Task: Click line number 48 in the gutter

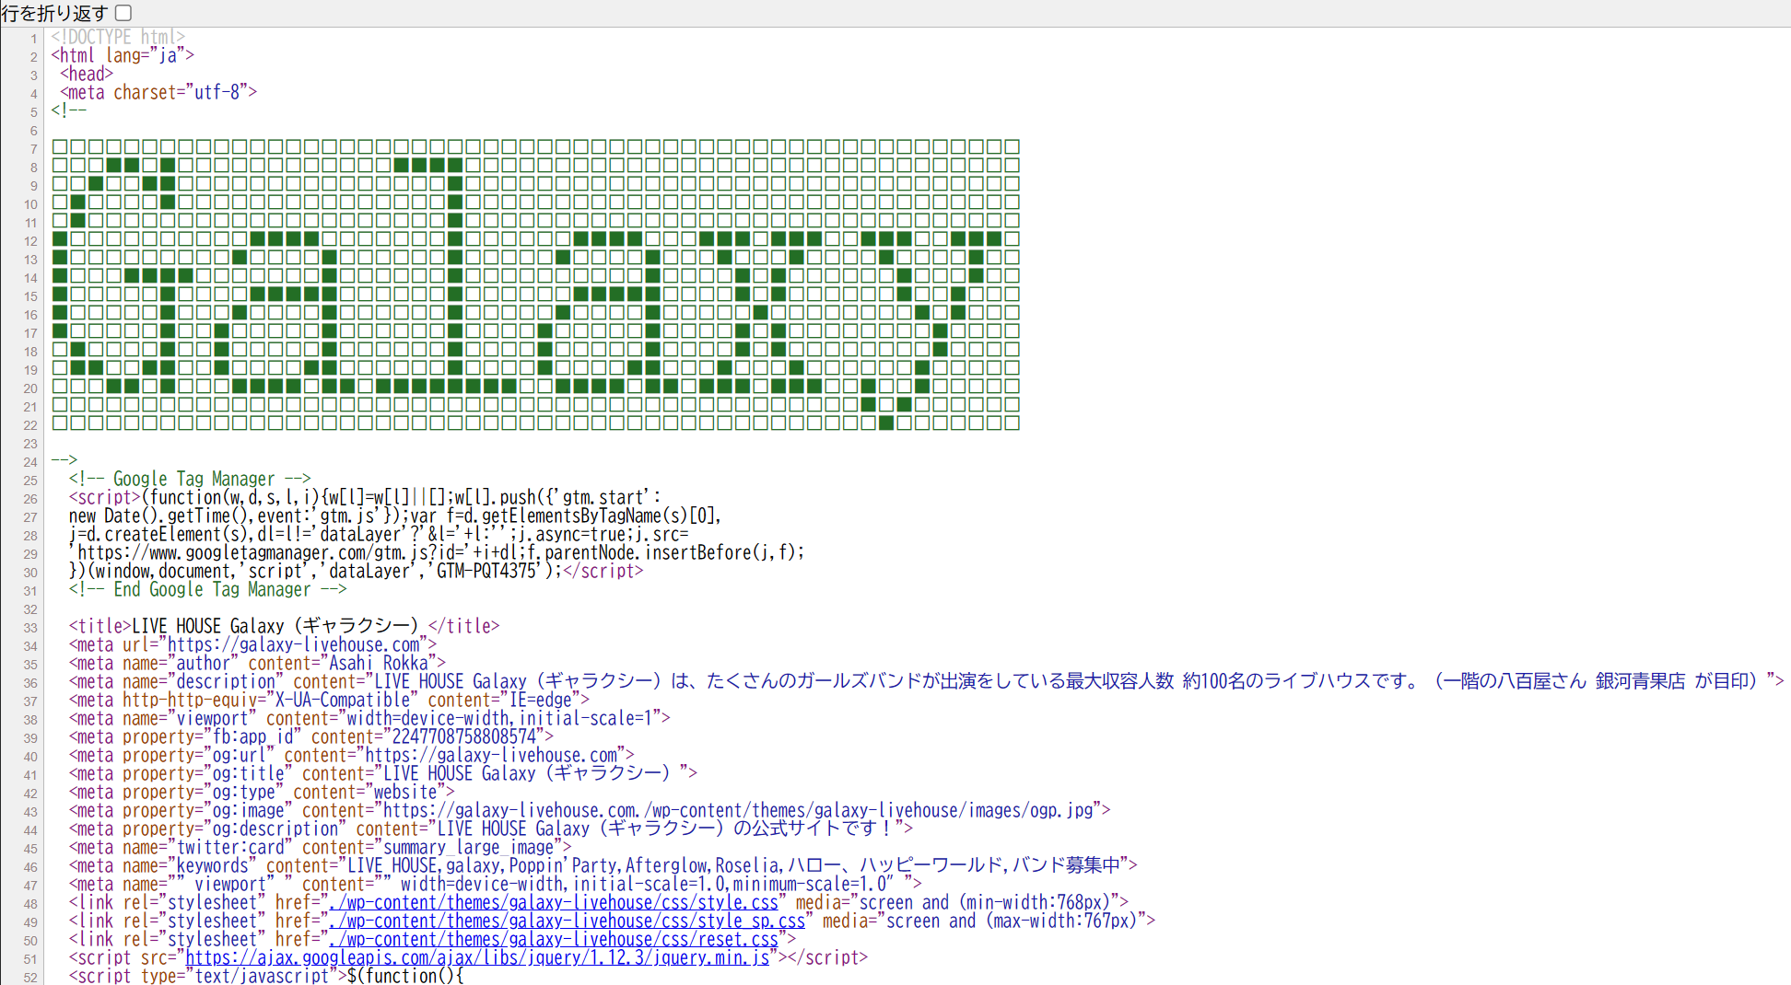Action: click(30, 904)
